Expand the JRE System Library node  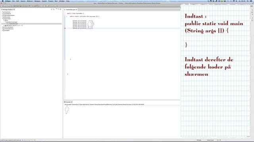[x=4, y=25]
